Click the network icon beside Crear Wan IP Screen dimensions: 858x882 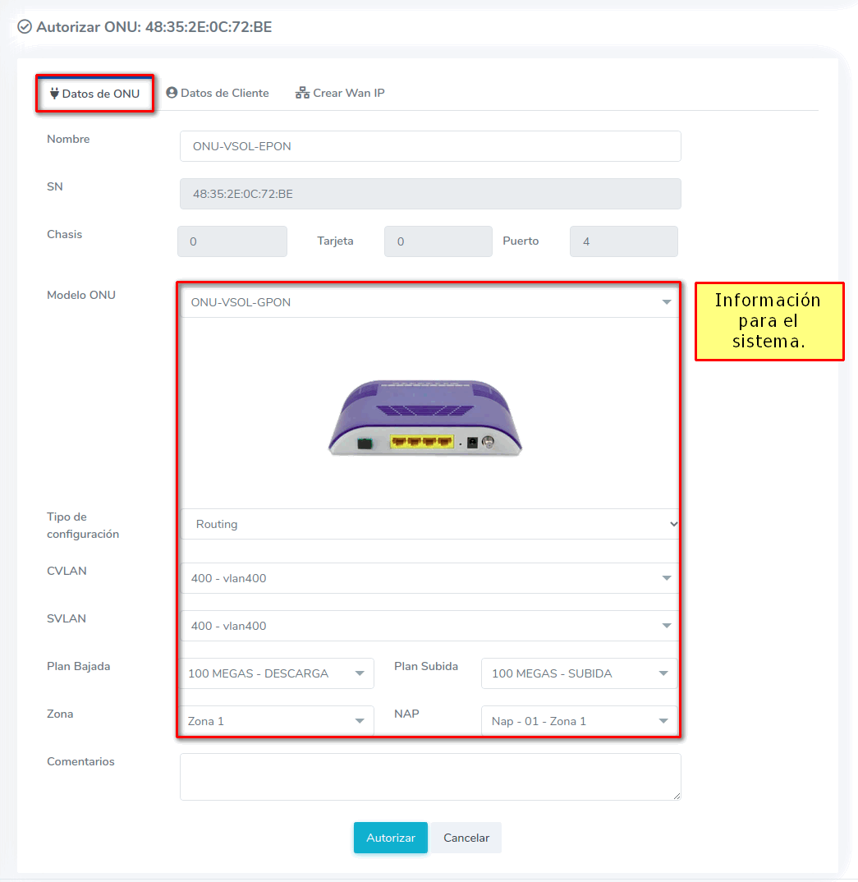302,93
